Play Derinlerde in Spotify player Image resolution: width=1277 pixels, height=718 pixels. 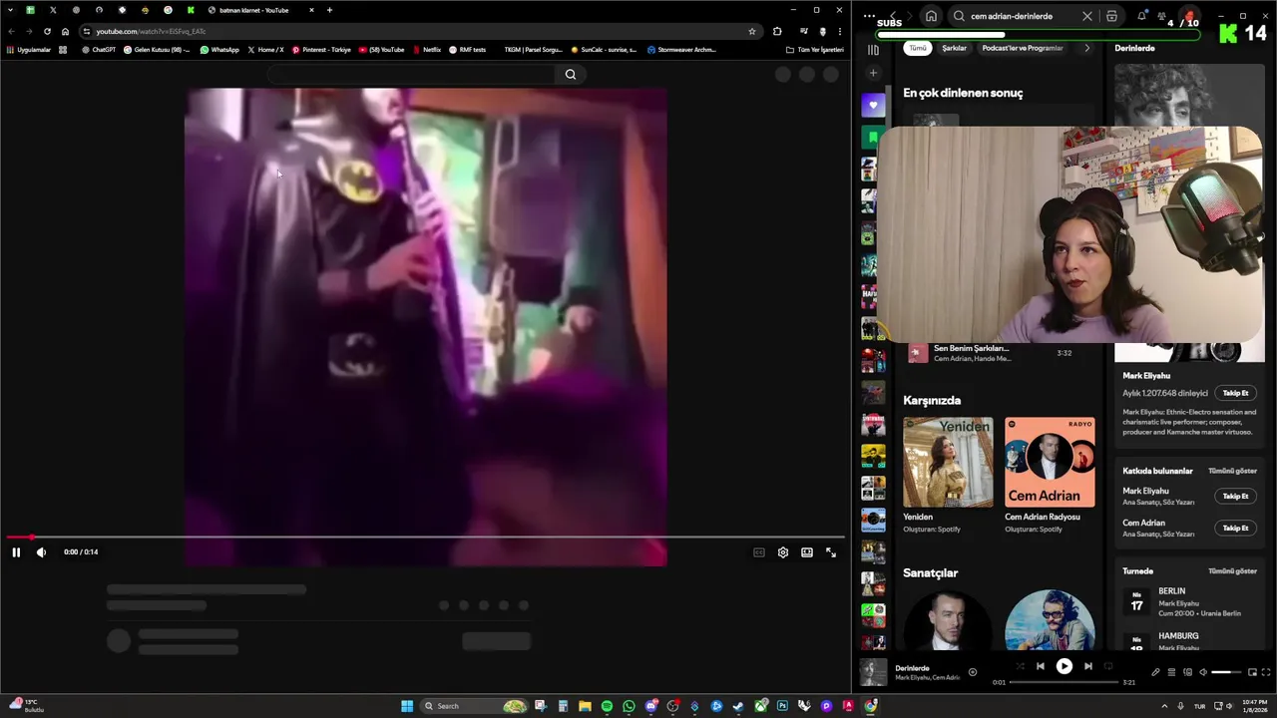[1064, 666]
